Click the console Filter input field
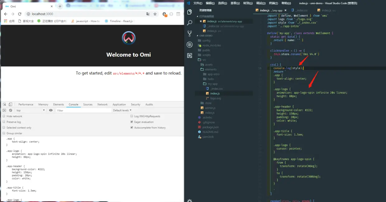This screenshot has height=202, width=386. [x=83, y=110]
